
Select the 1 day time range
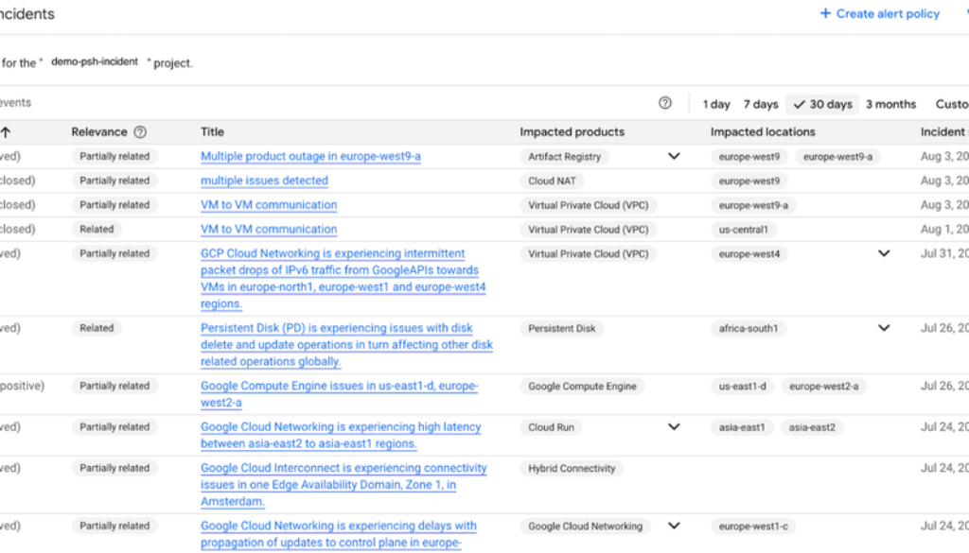point(716,104)
